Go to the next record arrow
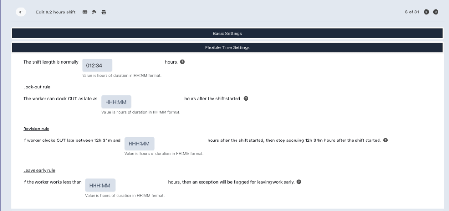This screenshot has height=211, width=449. point(436,12)
